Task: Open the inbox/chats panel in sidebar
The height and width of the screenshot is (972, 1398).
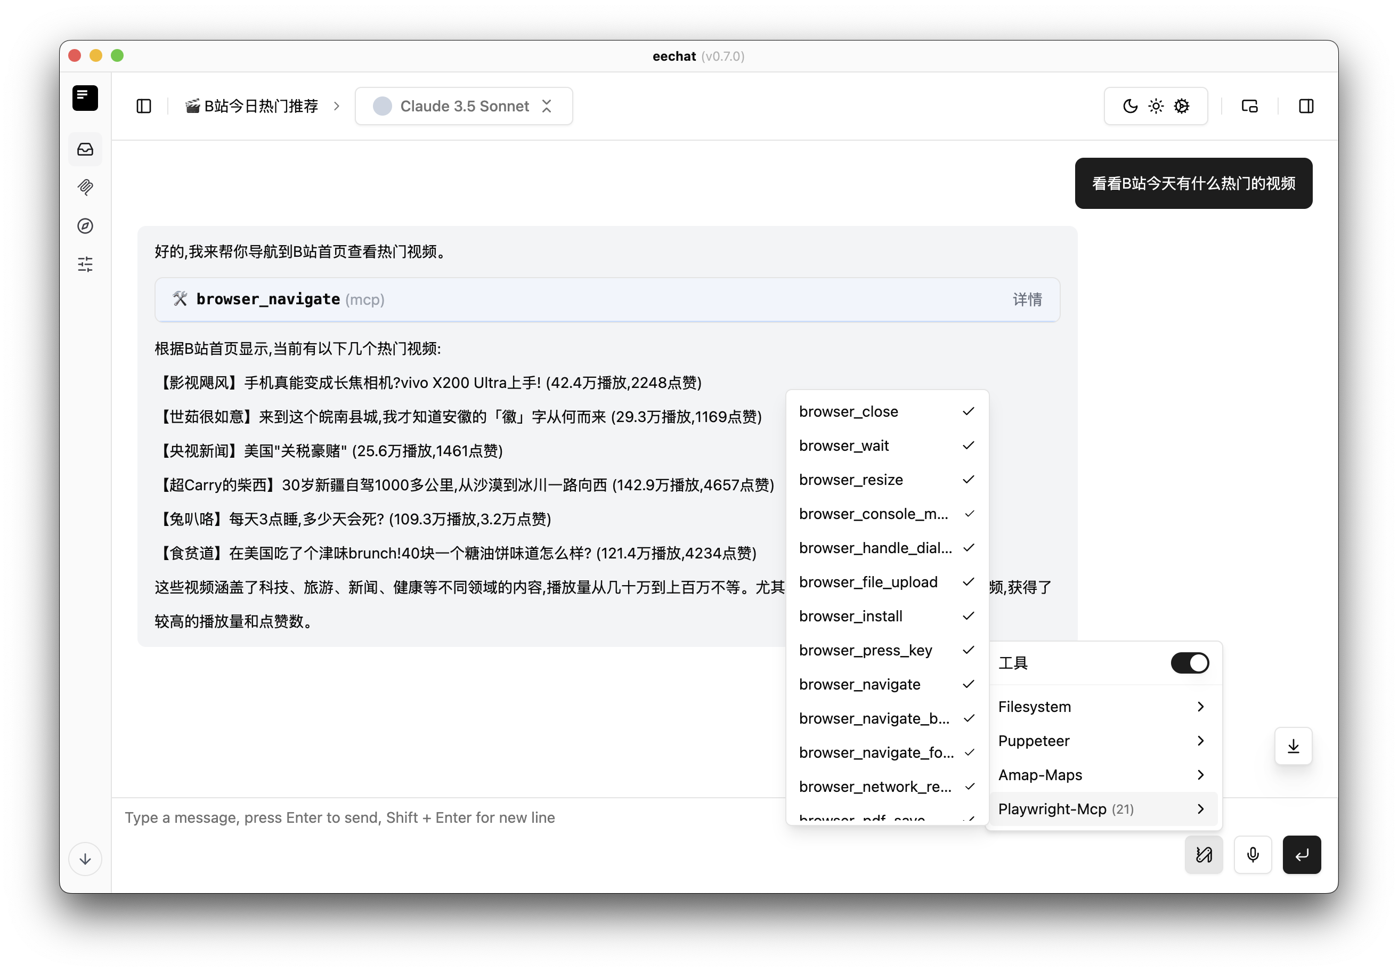Action: [85, 149]
